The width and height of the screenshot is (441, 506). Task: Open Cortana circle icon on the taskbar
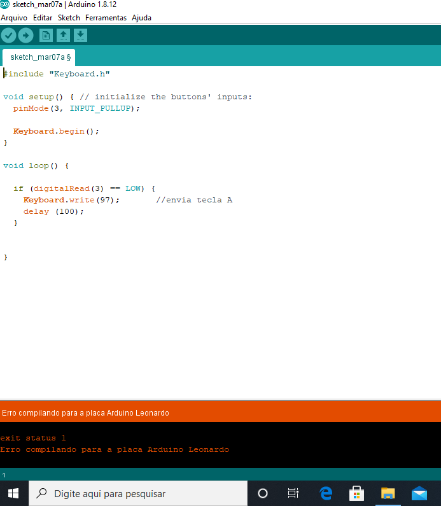tap(263, 493)
